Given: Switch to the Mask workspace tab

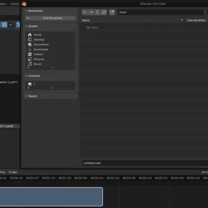Looking at the screenshot, I should [3, 4].
